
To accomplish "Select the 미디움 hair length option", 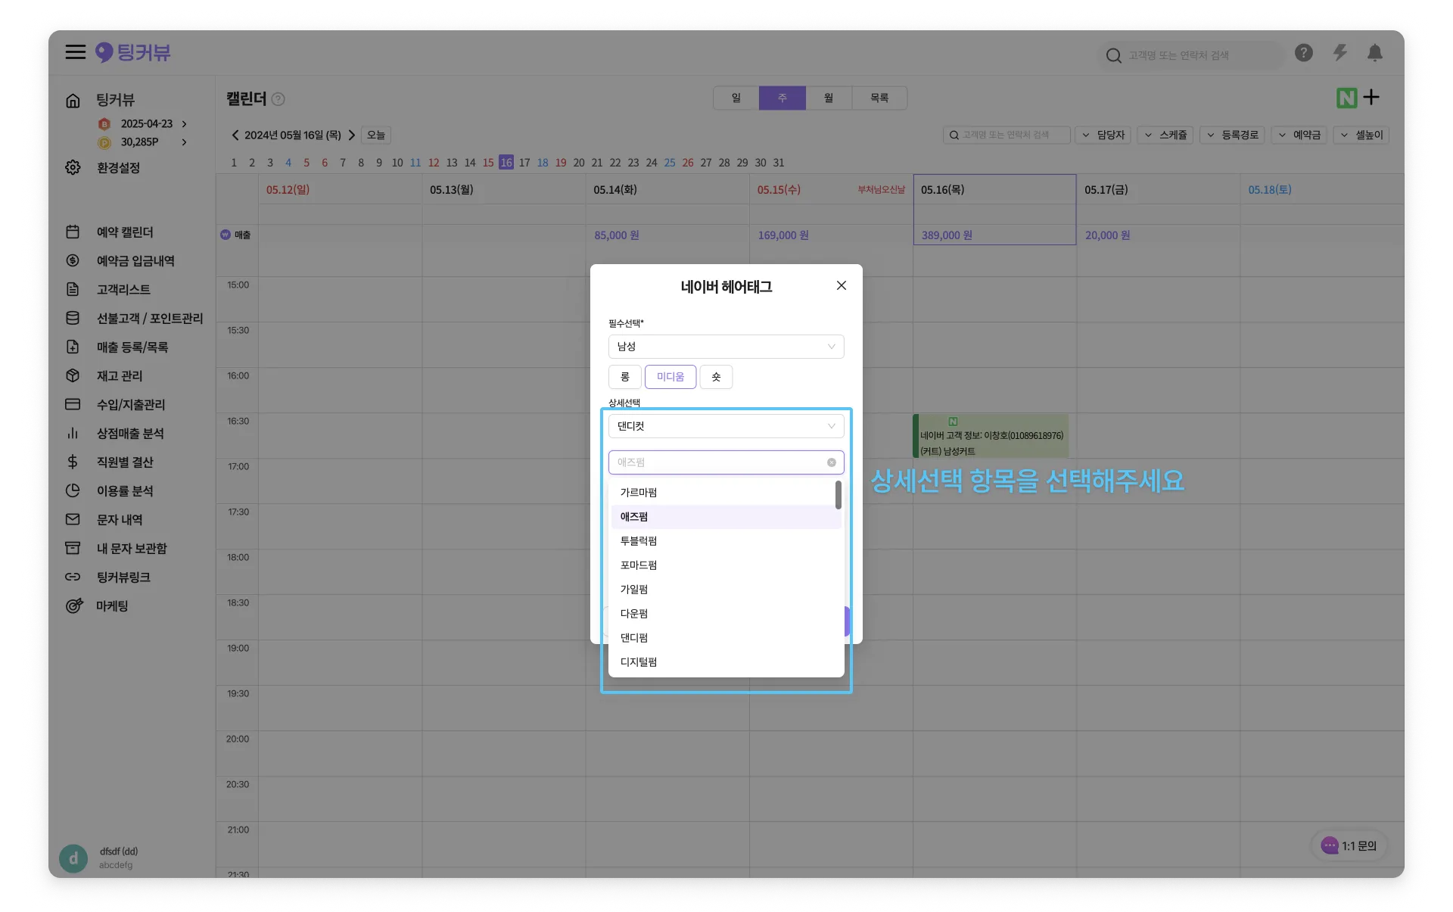I will tap(670, 377).
